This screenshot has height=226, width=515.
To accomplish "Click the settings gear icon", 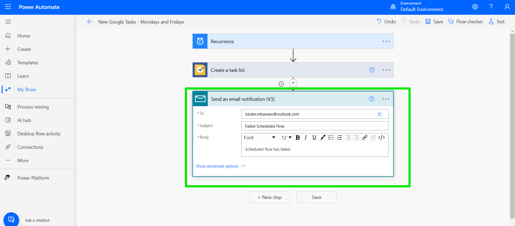I will click(x=475, y=7).
